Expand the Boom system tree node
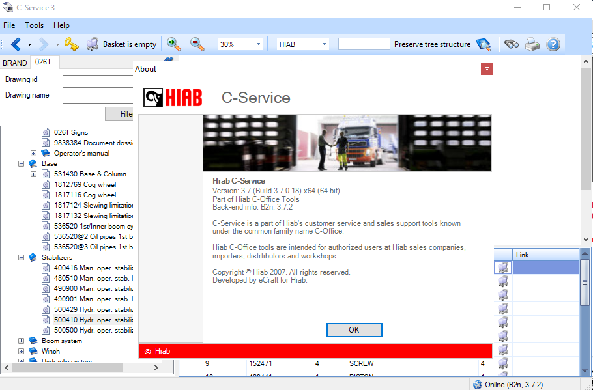Image resolution: width=593 pixels, height=390 pixels. 22,341
